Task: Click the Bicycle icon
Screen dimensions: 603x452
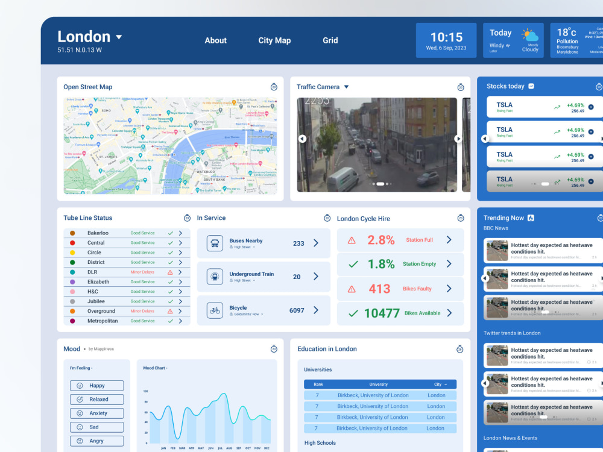Action: point(215,310)
